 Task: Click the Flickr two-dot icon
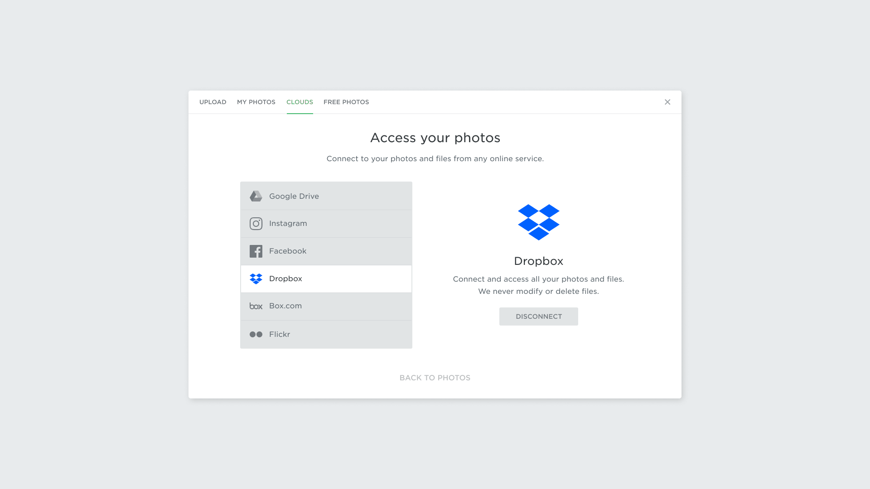[x=256, y=335]
